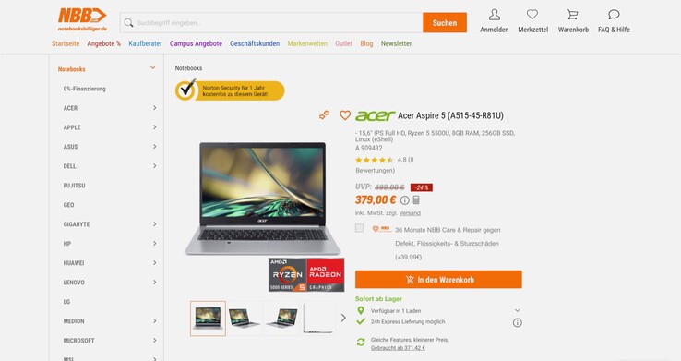Image resolution: width=681 pixels, height=361 pixels.
Task: Open the Angebote % menu item
Action: pos(103,43)
